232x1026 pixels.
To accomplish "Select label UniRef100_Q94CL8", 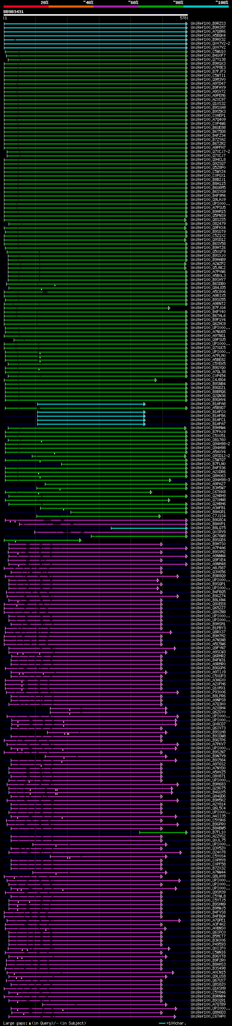I will [x=208, y=159].
